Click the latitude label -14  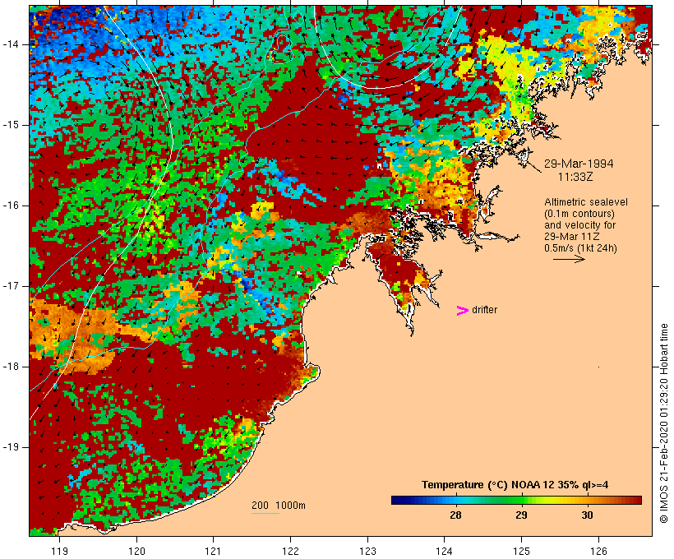click(x=11, y=44)
